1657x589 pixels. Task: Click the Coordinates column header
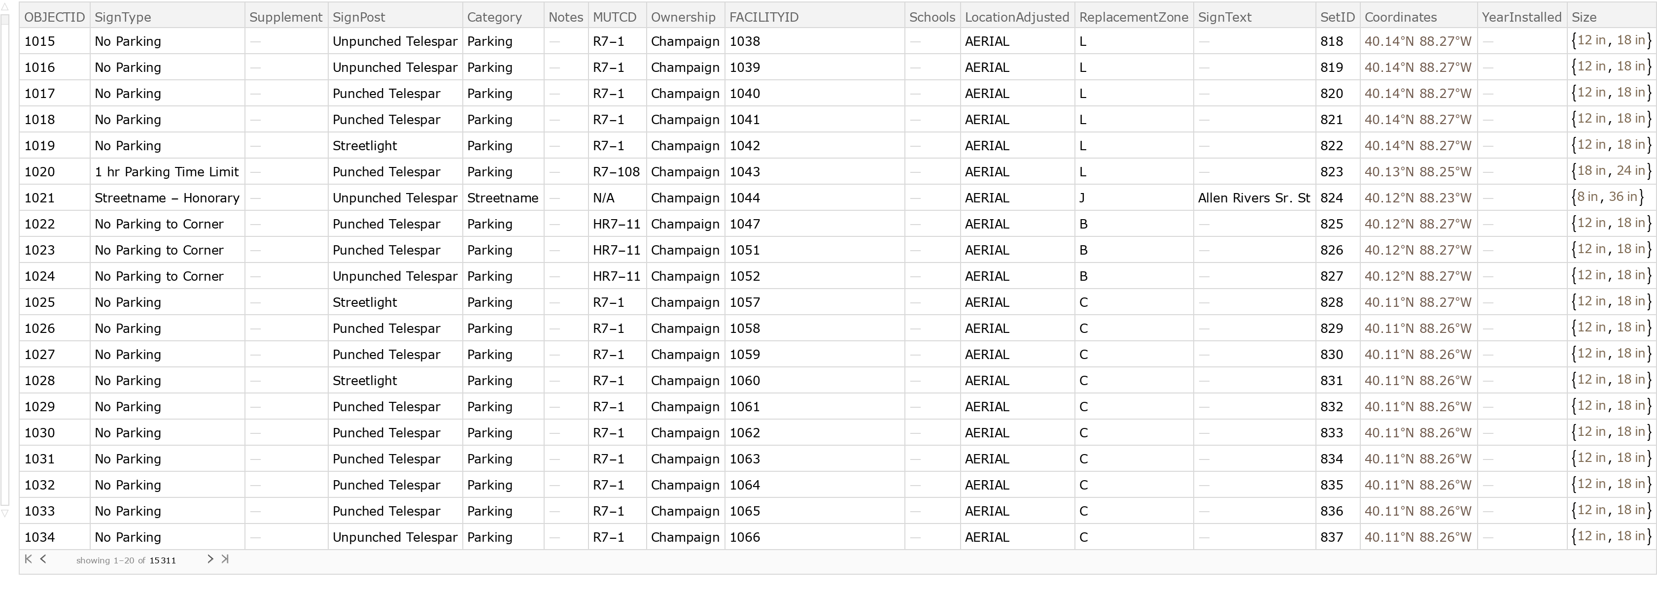point(1400,17)
